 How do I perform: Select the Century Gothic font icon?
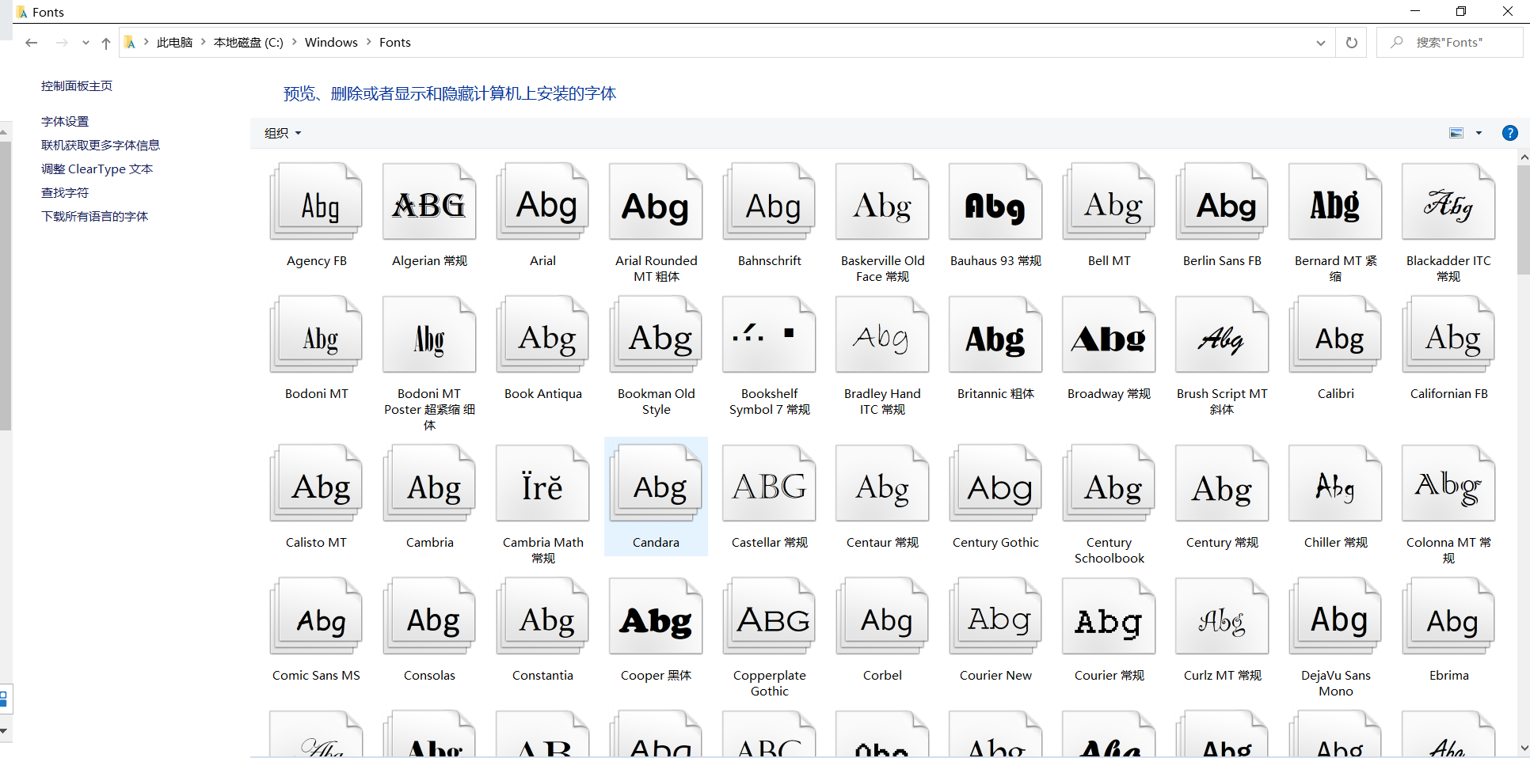[x=996, y=483]
